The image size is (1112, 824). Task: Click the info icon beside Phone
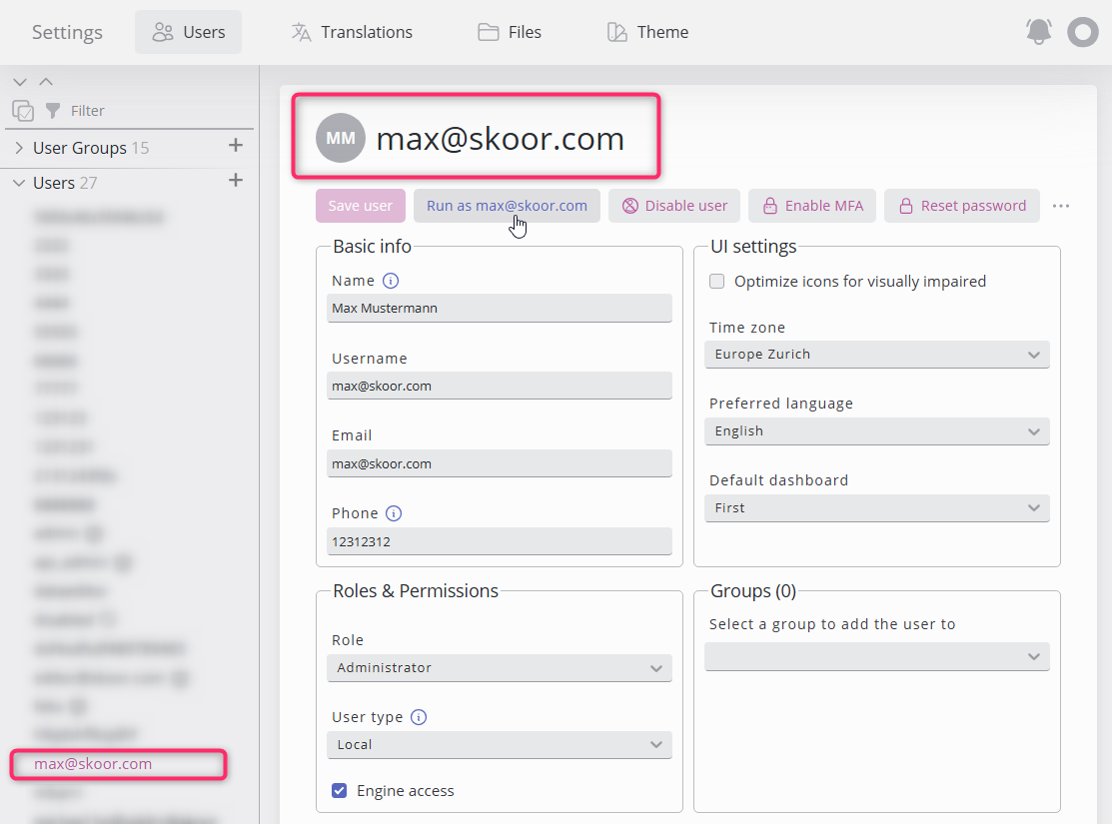coord(394,513)
